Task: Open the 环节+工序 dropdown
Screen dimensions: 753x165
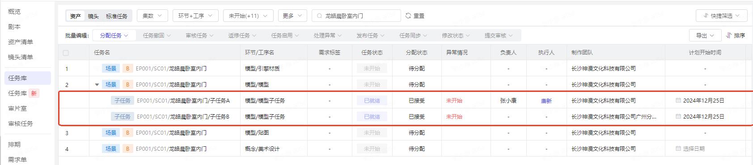Action: (195, 16)
